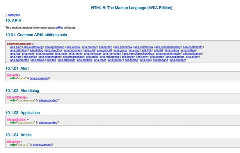Open the aria.main link
The width and height of the screenshot is (240, 153).
coord(28,53)
